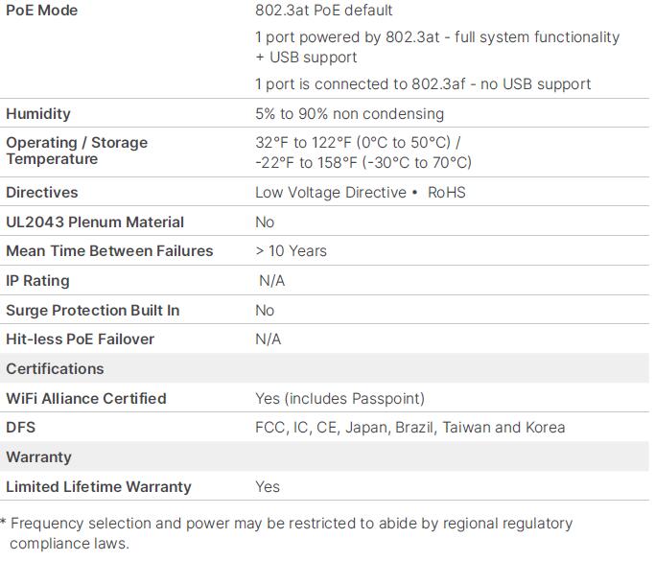The image size is (655, 561).
Task: Click the Directives row heading
Action: click(x=42, y=193)
